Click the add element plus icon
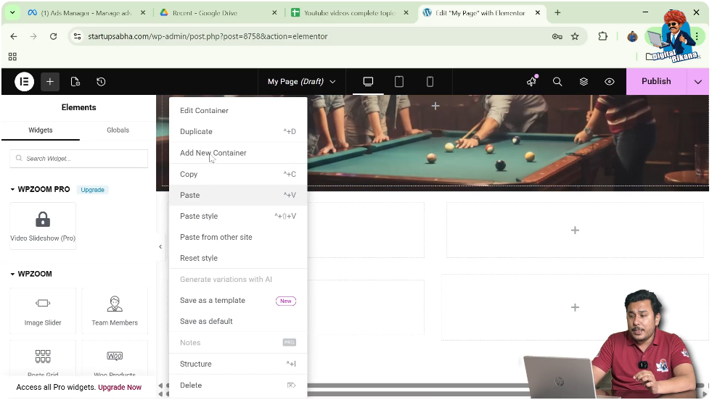Image resolution: width=712 pixels, height=400 pixels. point(50,82)
